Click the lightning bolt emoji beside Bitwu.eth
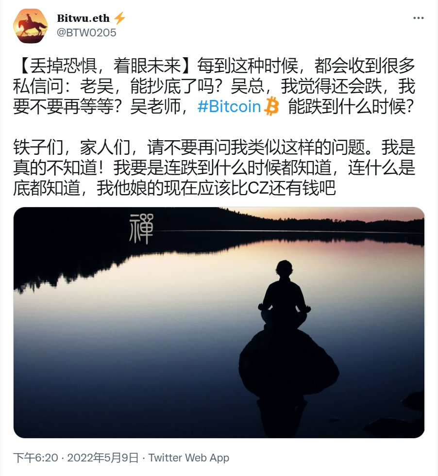Viewport: 438px width, 476px height. [119, 18]
